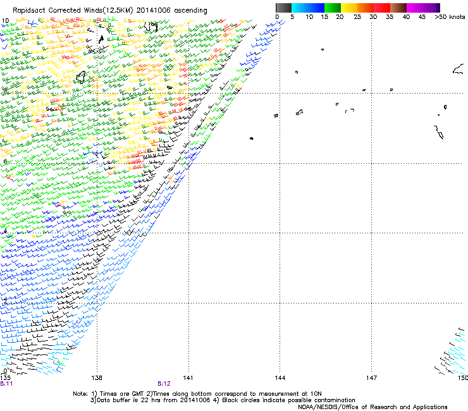Click the 'Note: 1) Times are GMT' line

click(x=197, y=394)
